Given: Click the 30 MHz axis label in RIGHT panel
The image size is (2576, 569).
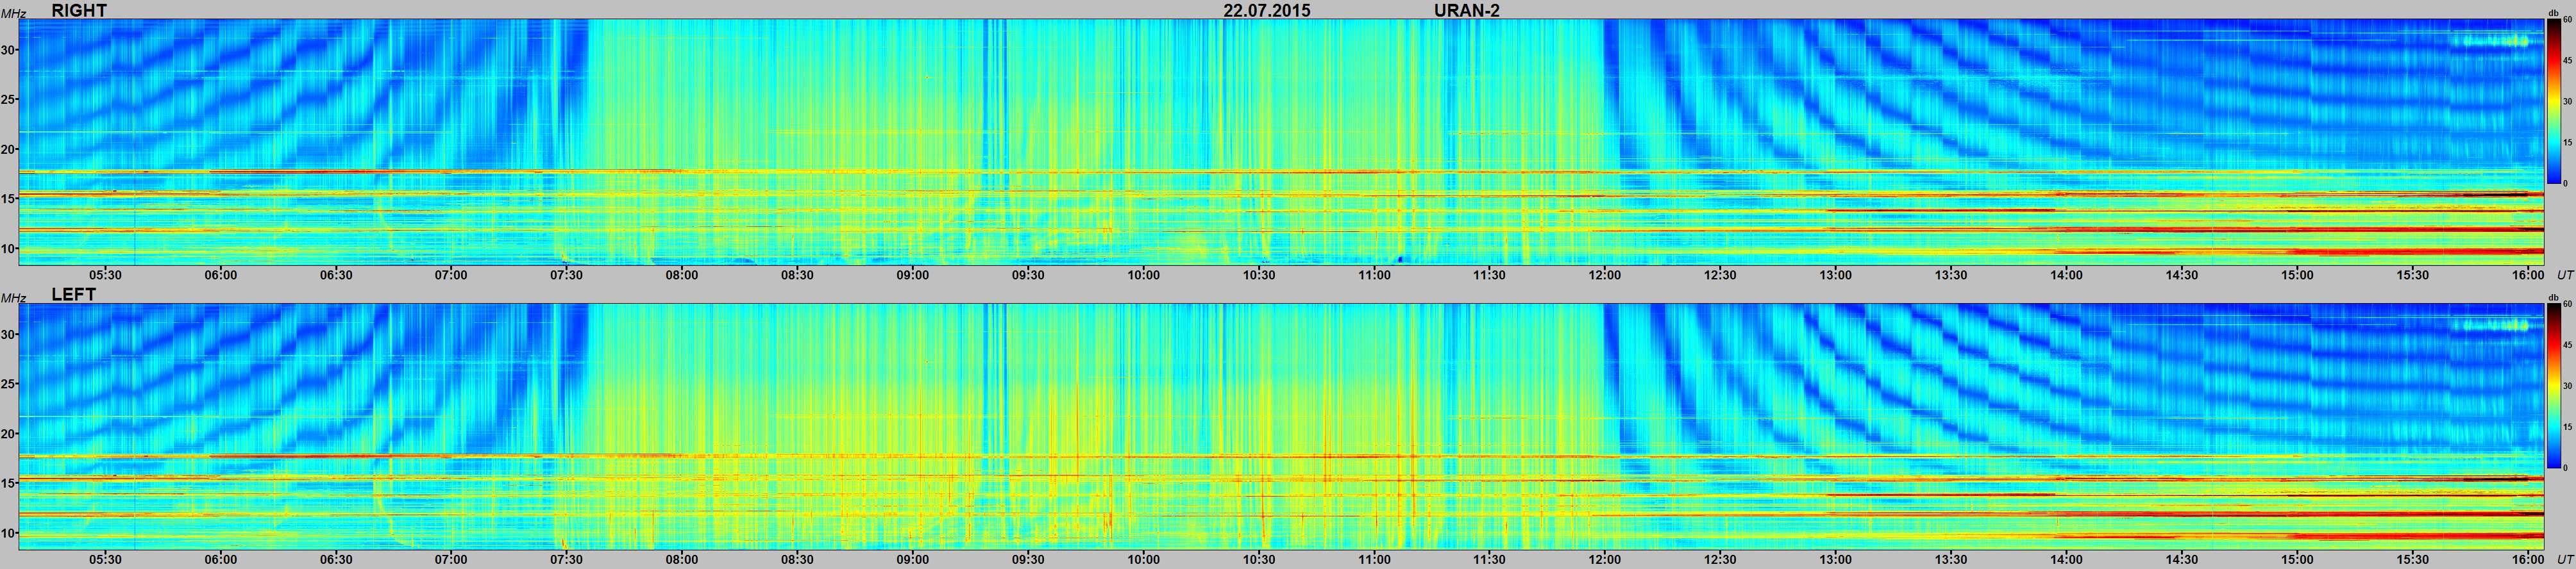Looking at the screenshot, I should coord(9,50).
